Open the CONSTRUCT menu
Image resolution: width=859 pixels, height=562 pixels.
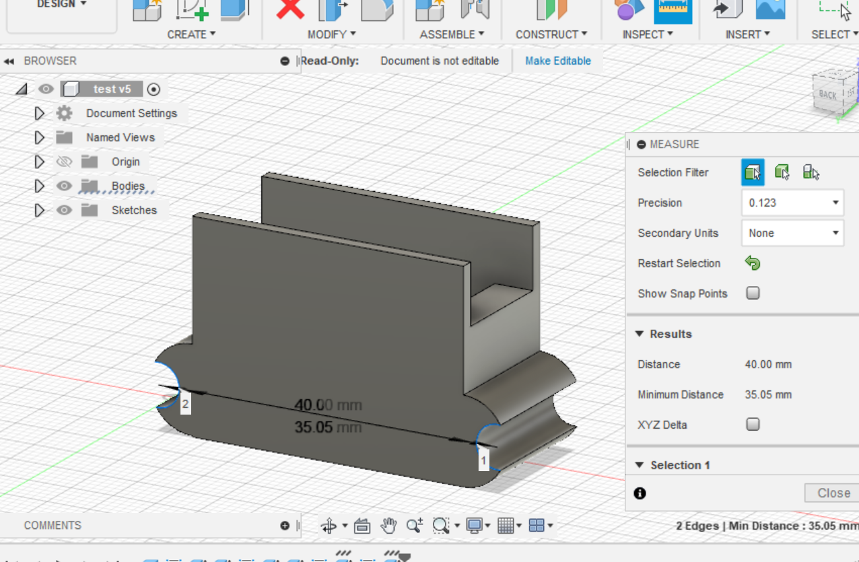551,34
